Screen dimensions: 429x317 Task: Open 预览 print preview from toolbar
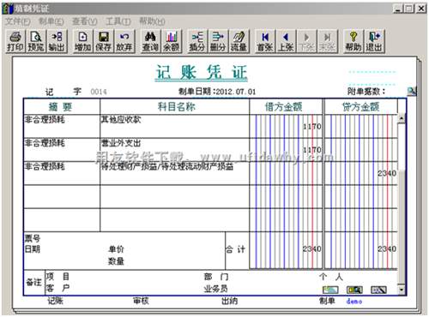pyautogui.click(x=36, y=41)
